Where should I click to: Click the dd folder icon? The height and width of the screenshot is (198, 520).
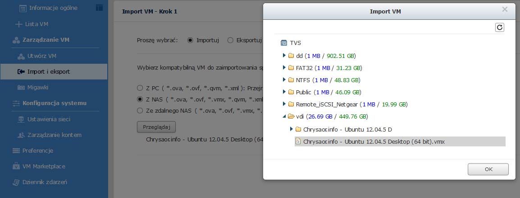point(291,56)
